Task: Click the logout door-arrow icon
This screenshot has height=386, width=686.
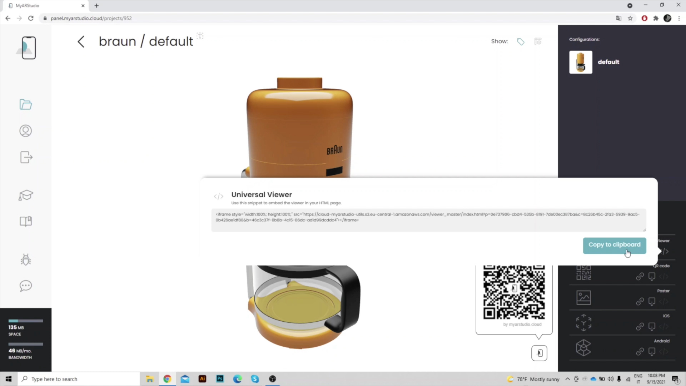Action: (26, 157)
